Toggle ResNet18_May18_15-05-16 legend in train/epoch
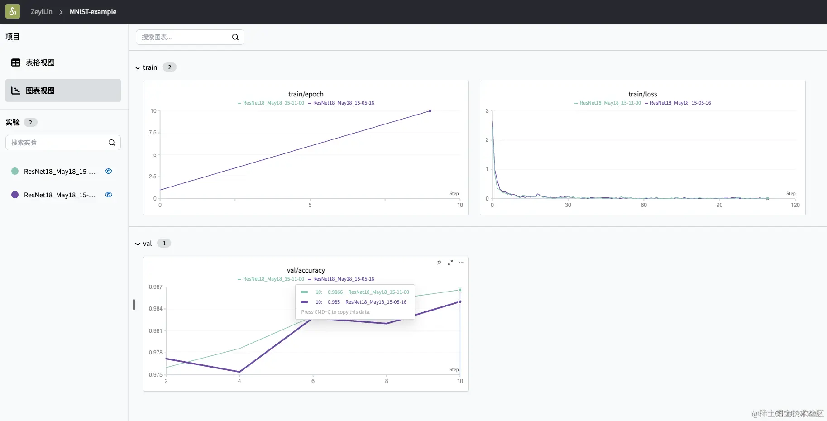 tap(341, 103)
